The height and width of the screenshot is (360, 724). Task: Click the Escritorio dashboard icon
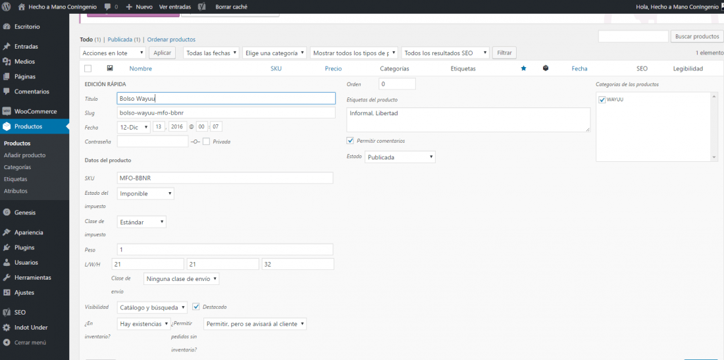point(7,27)
